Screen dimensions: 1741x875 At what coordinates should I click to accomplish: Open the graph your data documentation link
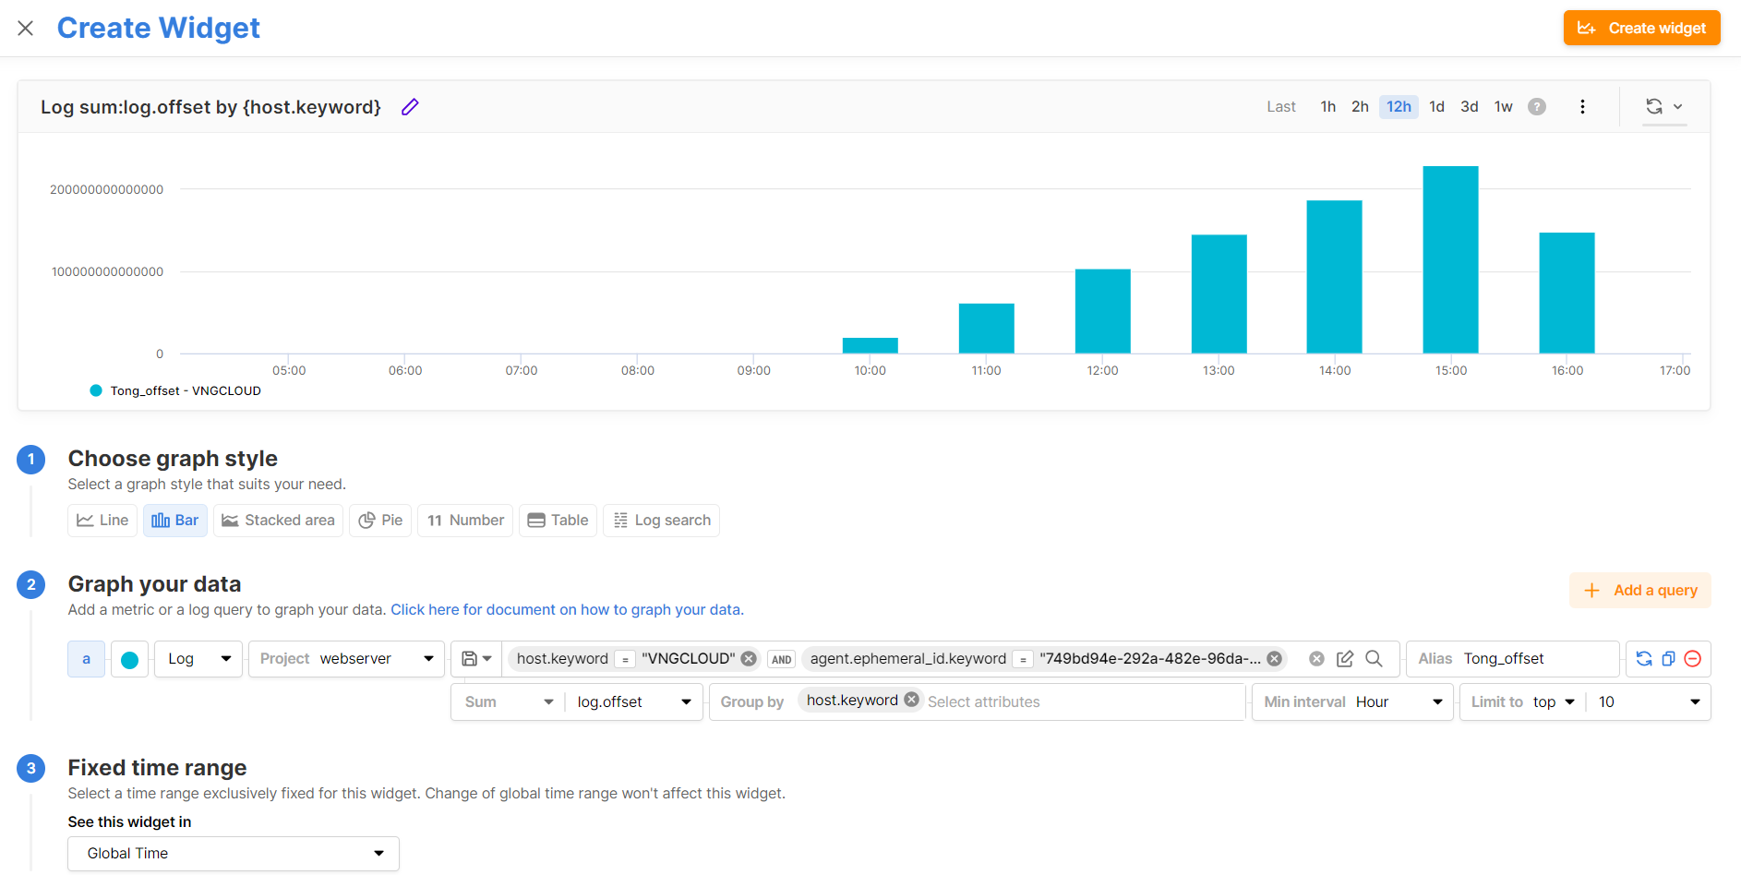pyautogui.click(x=567, y=610)
